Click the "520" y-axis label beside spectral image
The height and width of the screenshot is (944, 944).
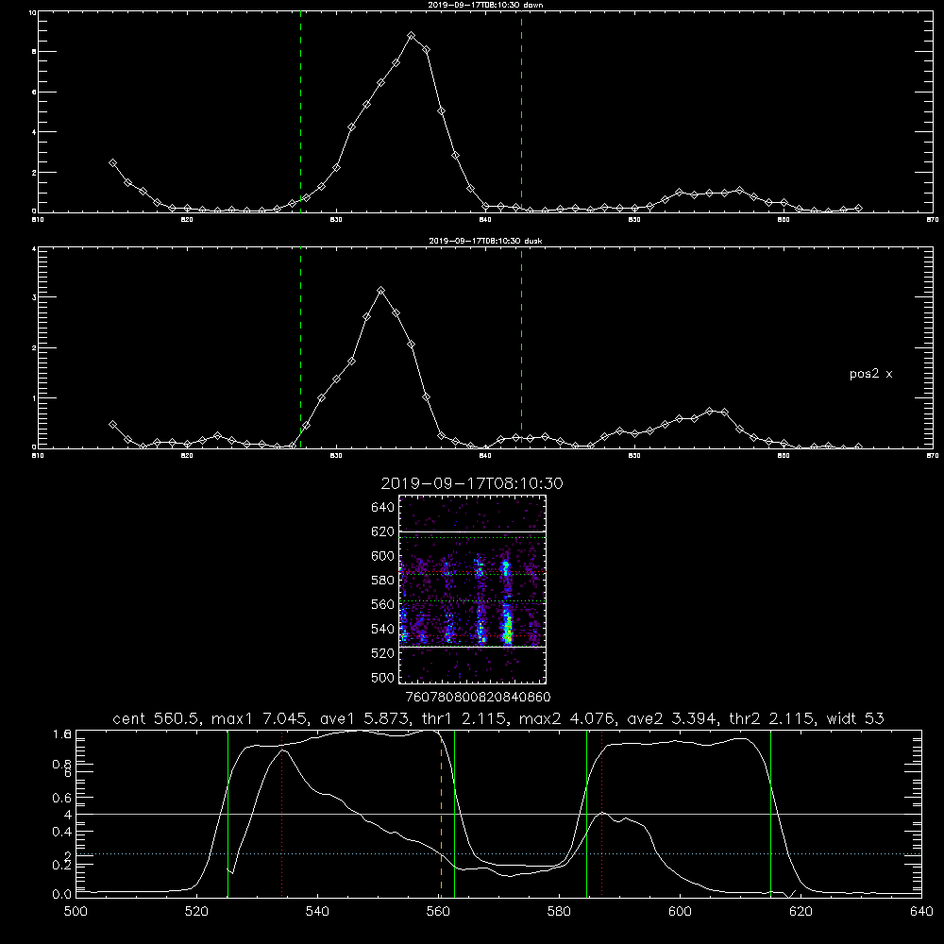pyautogui.click(x=383, y=653)
